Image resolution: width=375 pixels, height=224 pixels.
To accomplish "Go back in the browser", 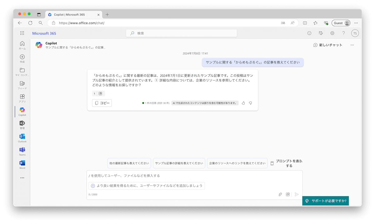I will pyautogui.click(x=20, y=23).
